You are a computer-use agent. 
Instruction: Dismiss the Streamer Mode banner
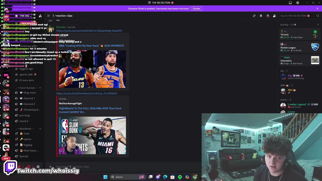tap(317, 9)
